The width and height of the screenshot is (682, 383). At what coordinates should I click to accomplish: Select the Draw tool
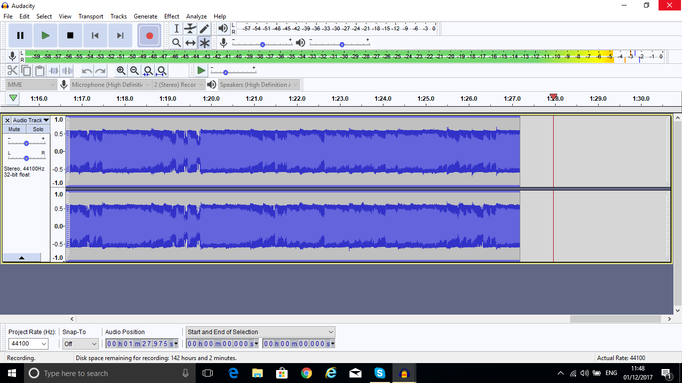[204, 28]
